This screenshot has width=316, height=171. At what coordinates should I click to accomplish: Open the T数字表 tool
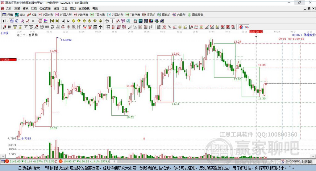pyautogui.click(x=133, y=15)
